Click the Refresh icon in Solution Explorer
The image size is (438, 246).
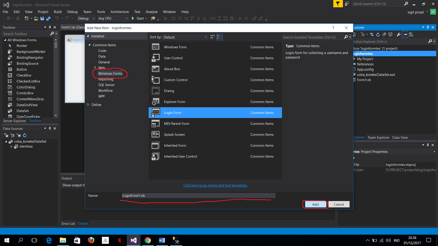(378, 34)
